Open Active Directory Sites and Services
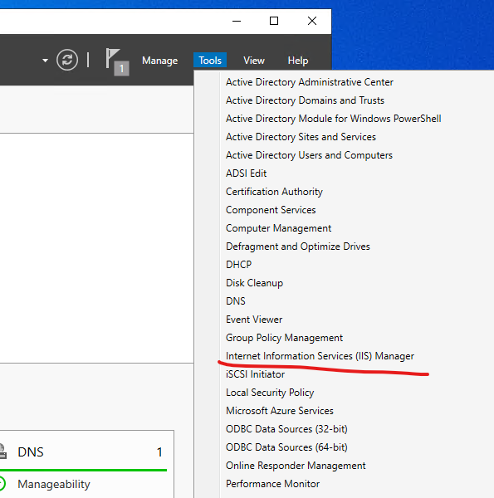 tap(301, 137)
